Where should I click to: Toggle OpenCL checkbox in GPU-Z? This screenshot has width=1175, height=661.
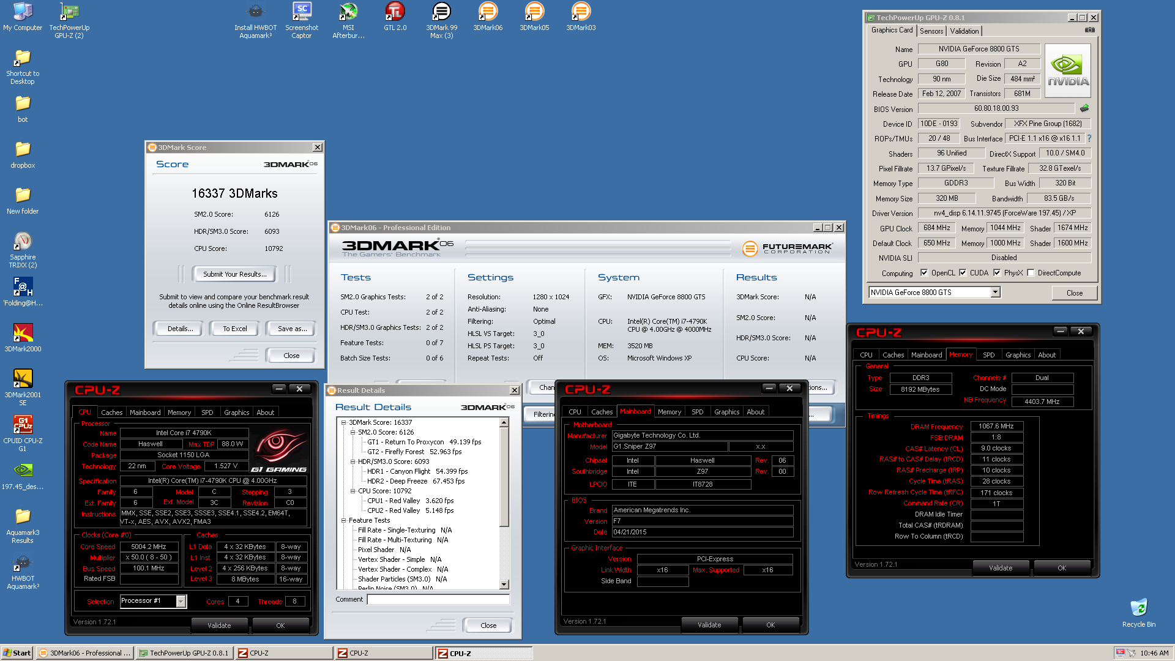[924, 273]
